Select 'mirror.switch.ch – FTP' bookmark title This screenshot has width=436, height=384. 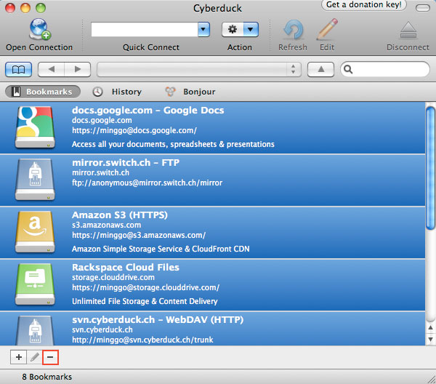click(126, 162)
